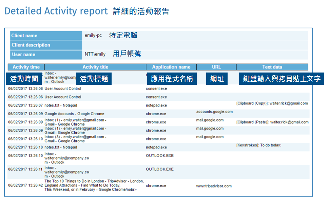Click the Clipboard (Paste) text entry

(x=272, y=122)
